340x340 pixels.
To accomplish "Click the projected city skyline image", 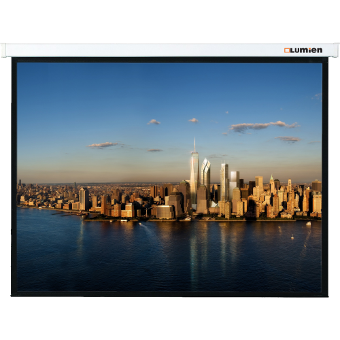I will pos(169,177).
